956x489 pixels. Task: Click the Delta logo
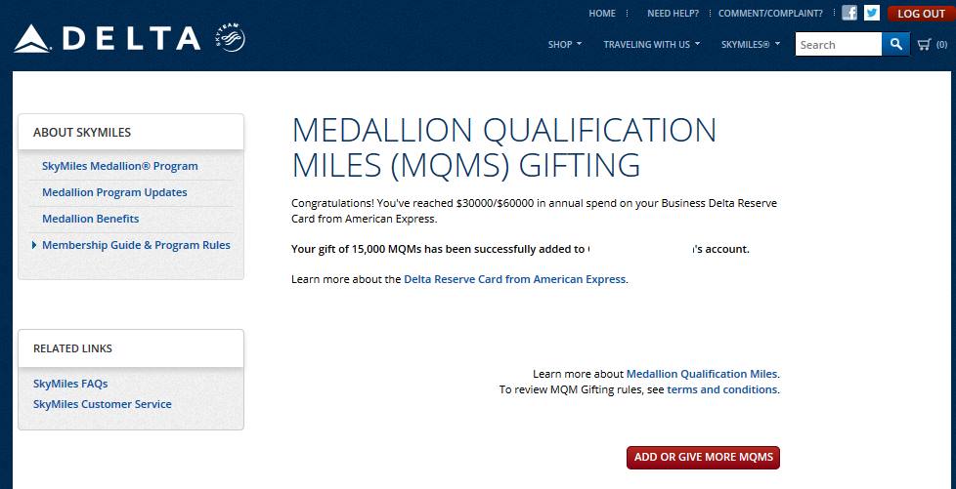coord(108,39)
